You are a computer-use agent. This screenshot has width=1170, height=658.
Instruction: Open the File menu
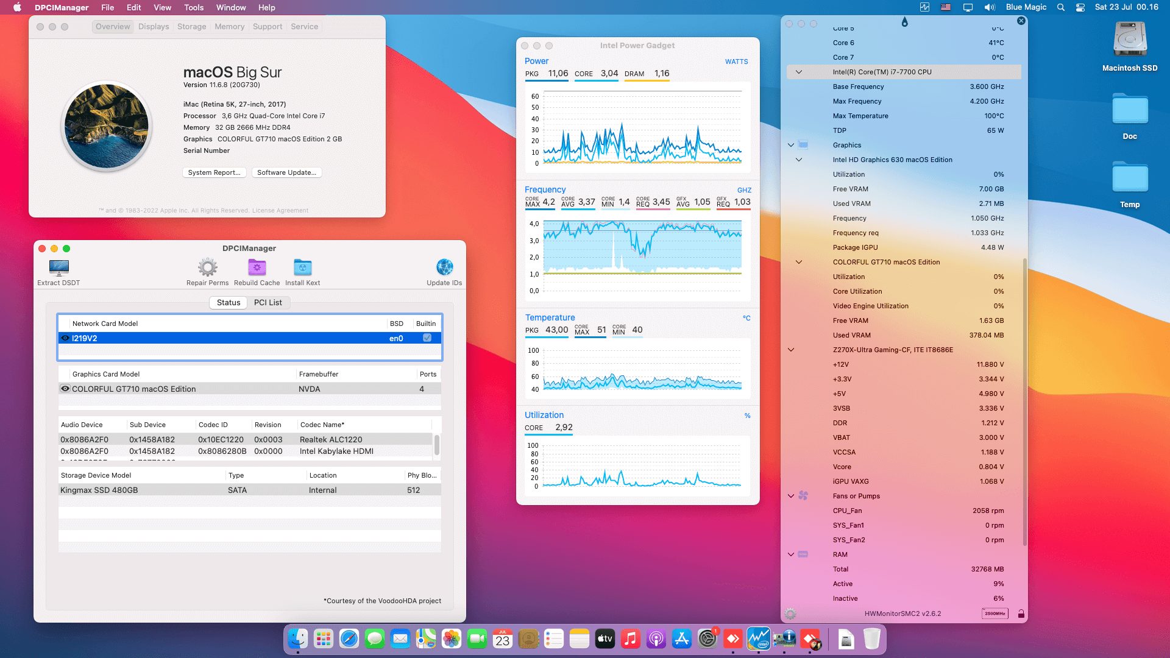(108, 7)
